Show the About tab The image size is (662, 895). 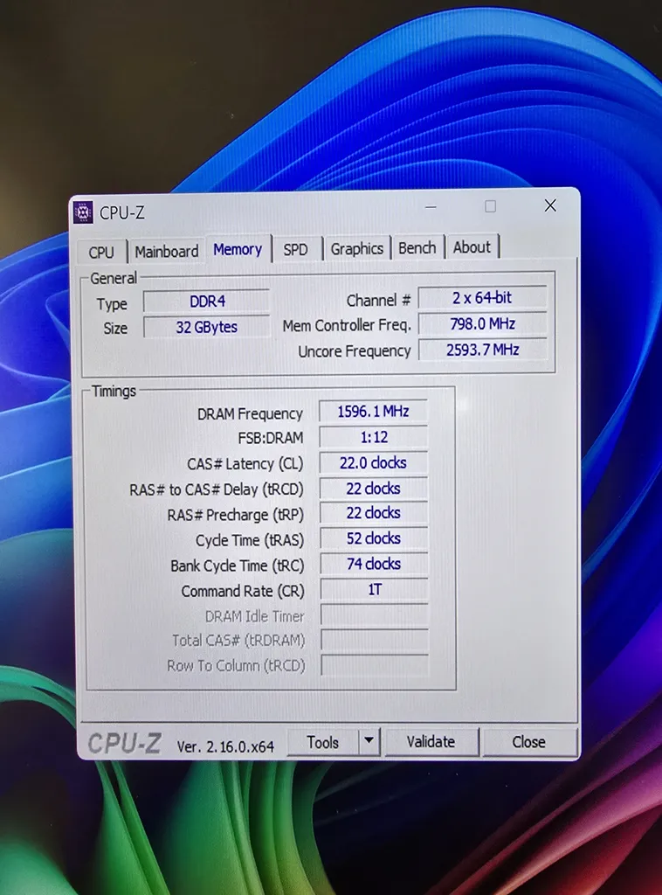click(x=472, y=247)
